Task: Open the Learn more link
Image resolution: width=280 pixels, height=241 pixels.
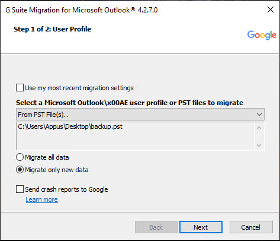Action: click(x=41, y=199)
